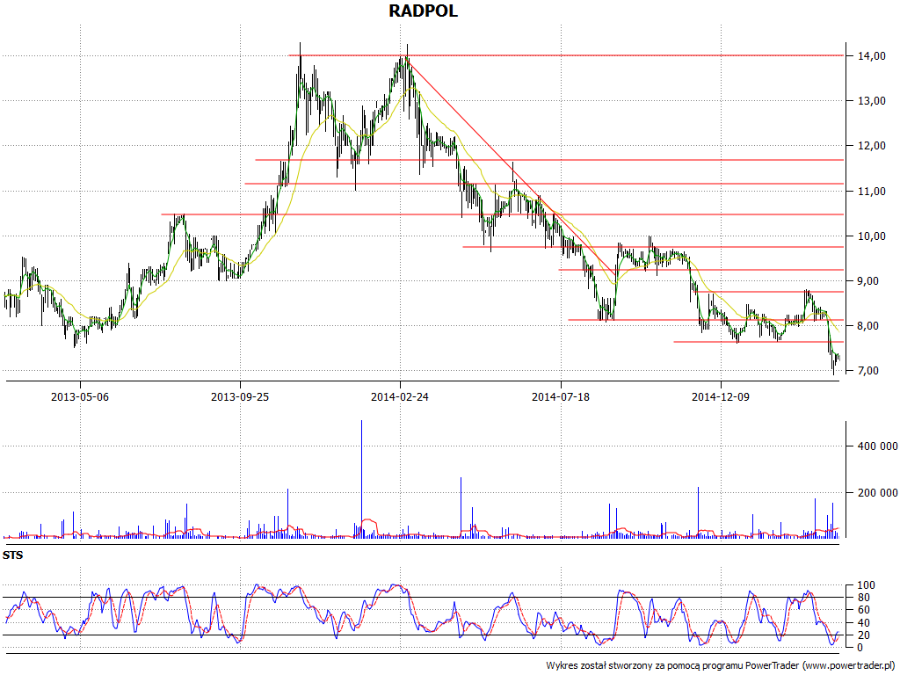The width and height of the screenshot is (900, 675).
Task: Click the 60 stochastic axis label
Action: 863,610
